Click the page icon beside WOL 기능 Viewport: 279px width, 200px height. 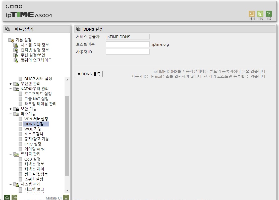click(20, 129)
